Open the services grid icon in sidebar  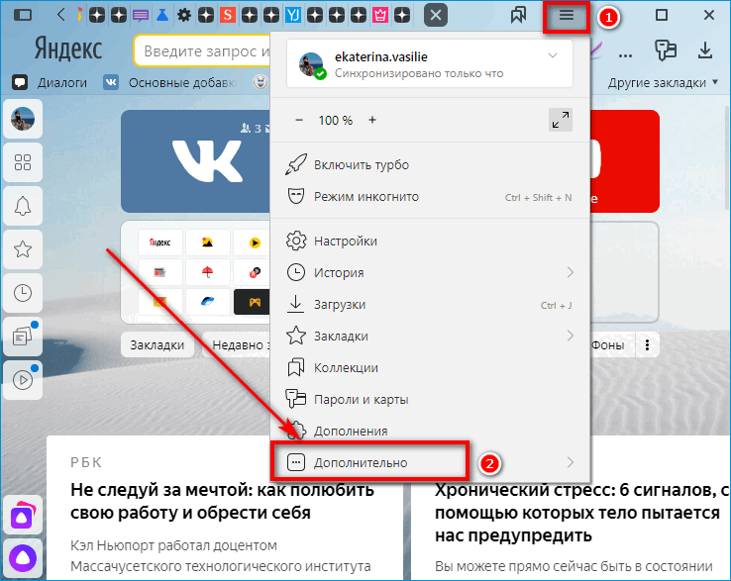(23, 162)
